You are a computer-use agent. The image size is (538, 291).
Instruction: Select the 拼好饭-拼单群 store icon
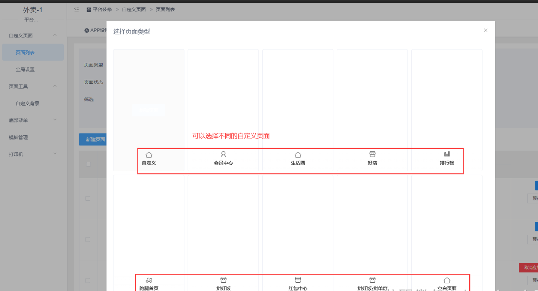[372, 280]
